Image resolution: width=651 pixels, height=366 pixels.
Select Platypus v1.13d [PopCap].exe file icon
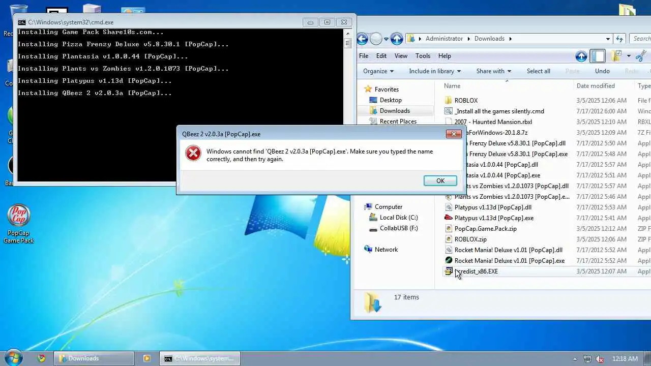pos(449,218)
